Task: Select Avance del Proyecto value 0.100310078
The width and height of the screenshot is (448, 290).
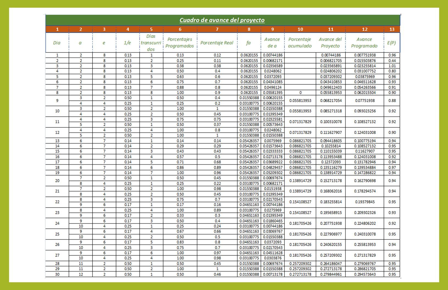Action: click(x=331, y=122)
